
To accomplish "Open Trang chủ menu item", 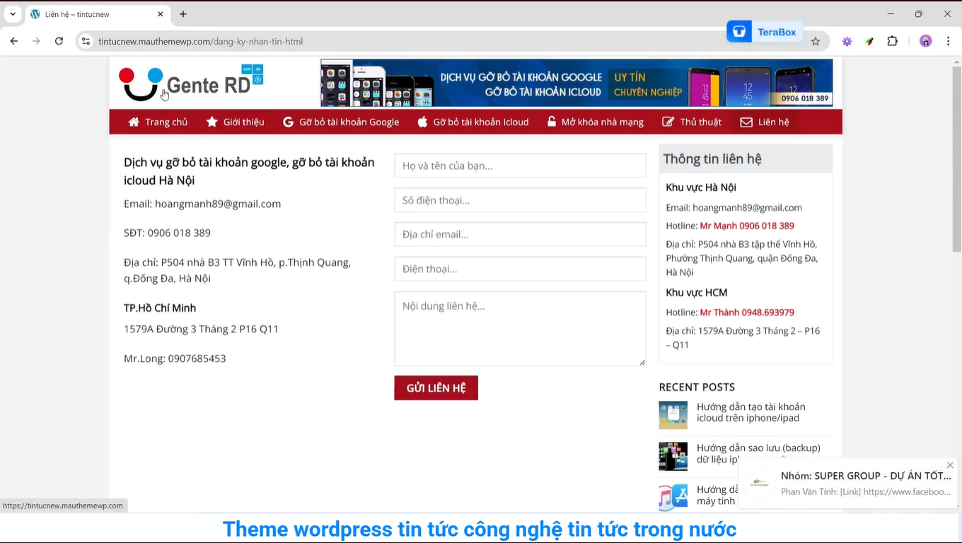I will coord(158,122).
